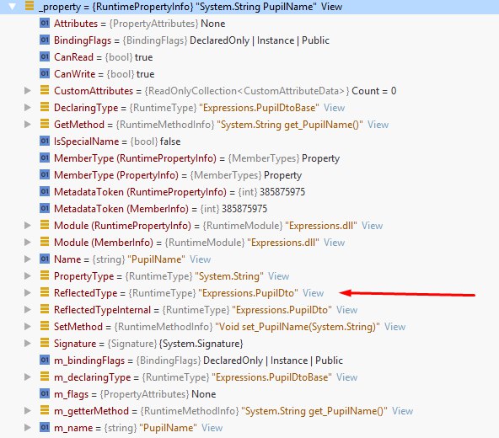The image size is (499, 438).
Task: Expand the m_declaringType row
Action: (x=28, y=377)
